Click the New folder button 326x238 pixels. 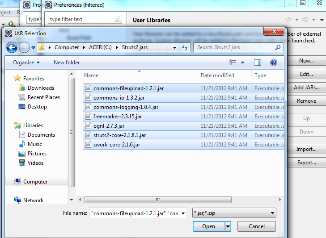click(x=67, y=63)
